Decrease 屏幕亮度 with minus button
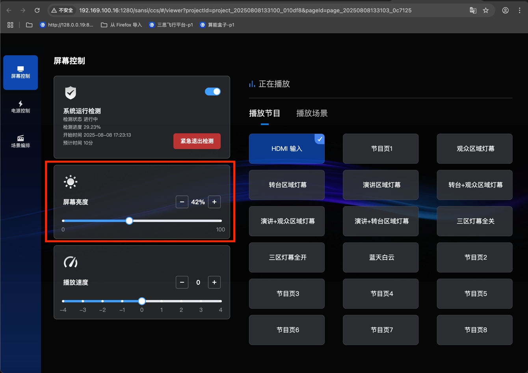Image resolution: width=528 pixels, height=373 pixels. click(x=182, y=202)
